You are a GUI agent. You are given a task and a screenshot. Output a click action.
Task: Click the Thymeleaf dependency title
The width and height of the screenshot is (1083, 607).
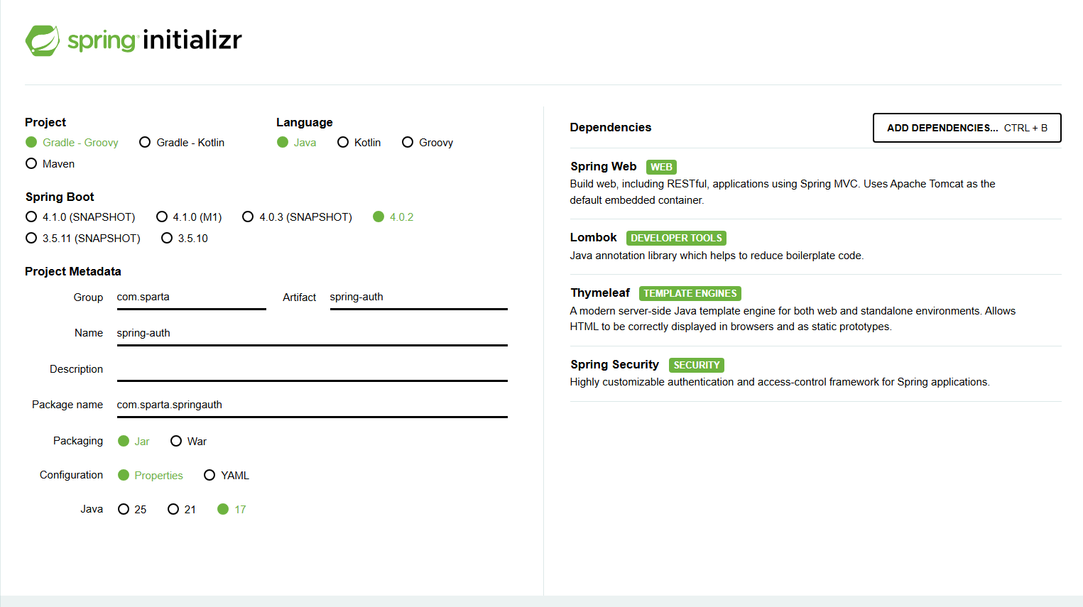point(600,292)
